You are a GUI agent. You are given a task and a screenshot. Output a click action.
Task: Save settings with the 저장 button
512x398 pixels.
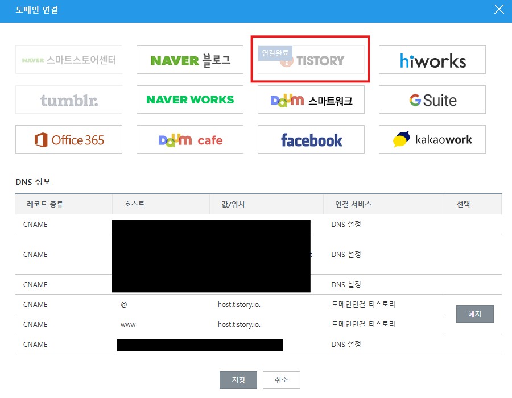238,380
